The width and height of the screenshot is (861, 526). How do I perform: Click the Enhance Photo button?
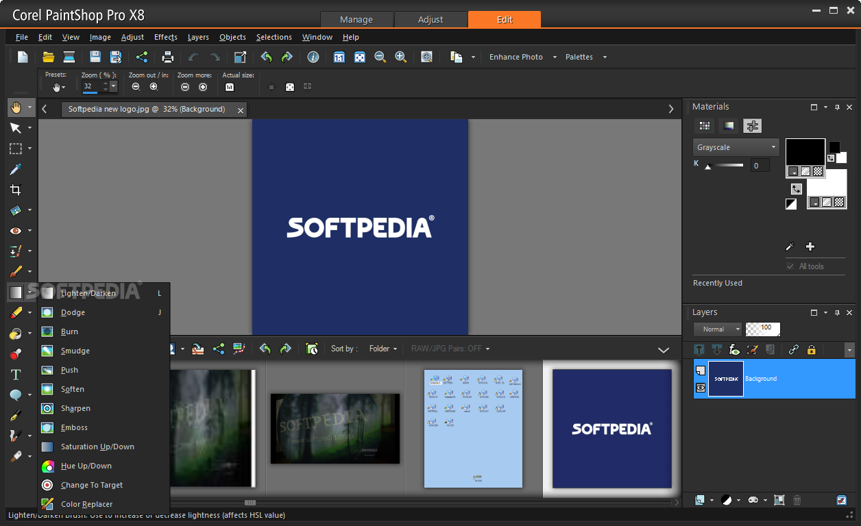[x=516, y=57]
